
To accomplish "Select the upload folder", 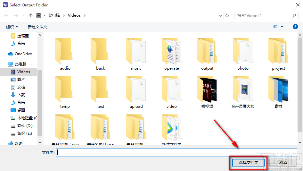I will coord(136,92).
